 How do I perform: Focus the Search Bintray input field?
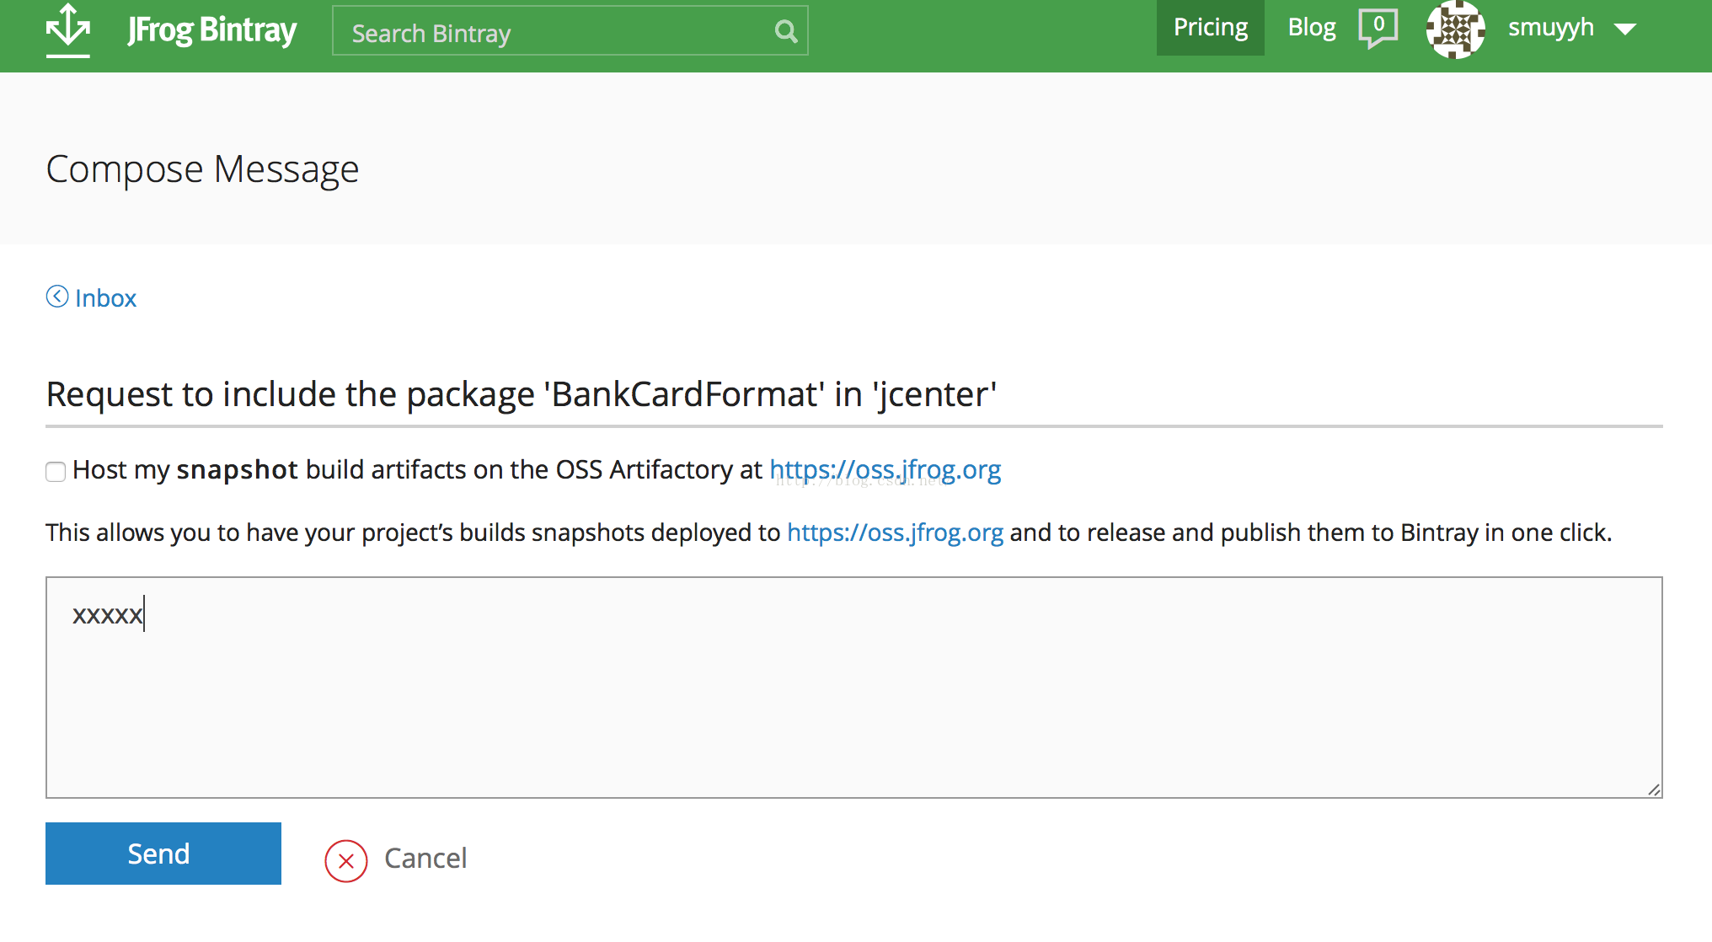coord(556,32)
